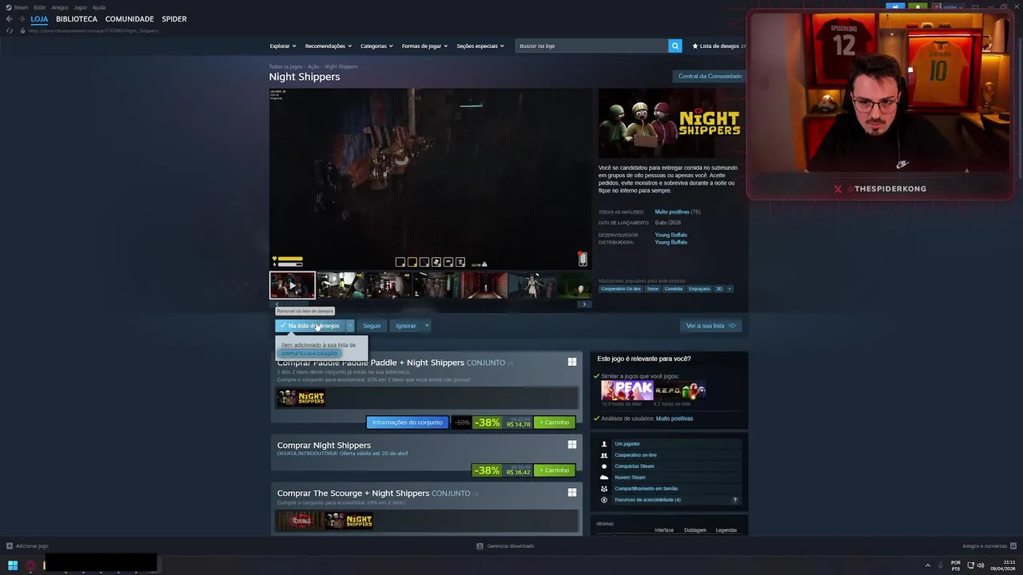Viewport: 1023px width, 575px height.
Task: Click the Windows platform icon on Paddle Paddle Paddle bundle
Action: 572,362
